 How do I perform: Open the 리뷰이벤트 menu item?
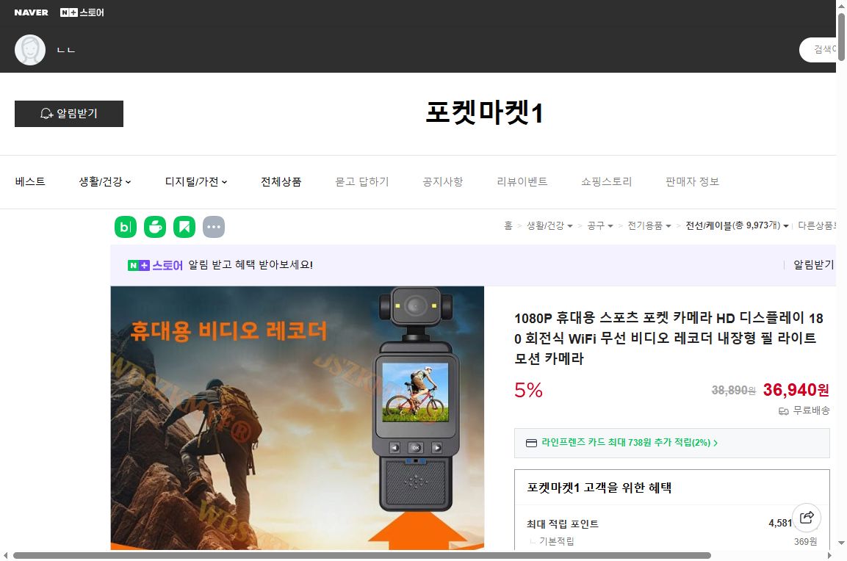tap(522, 181)
